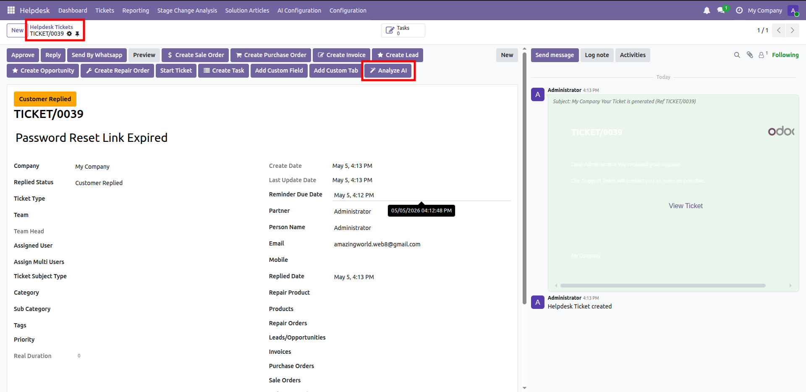Switch to Send message tab

pyautogui.click(x=555, y=55)
